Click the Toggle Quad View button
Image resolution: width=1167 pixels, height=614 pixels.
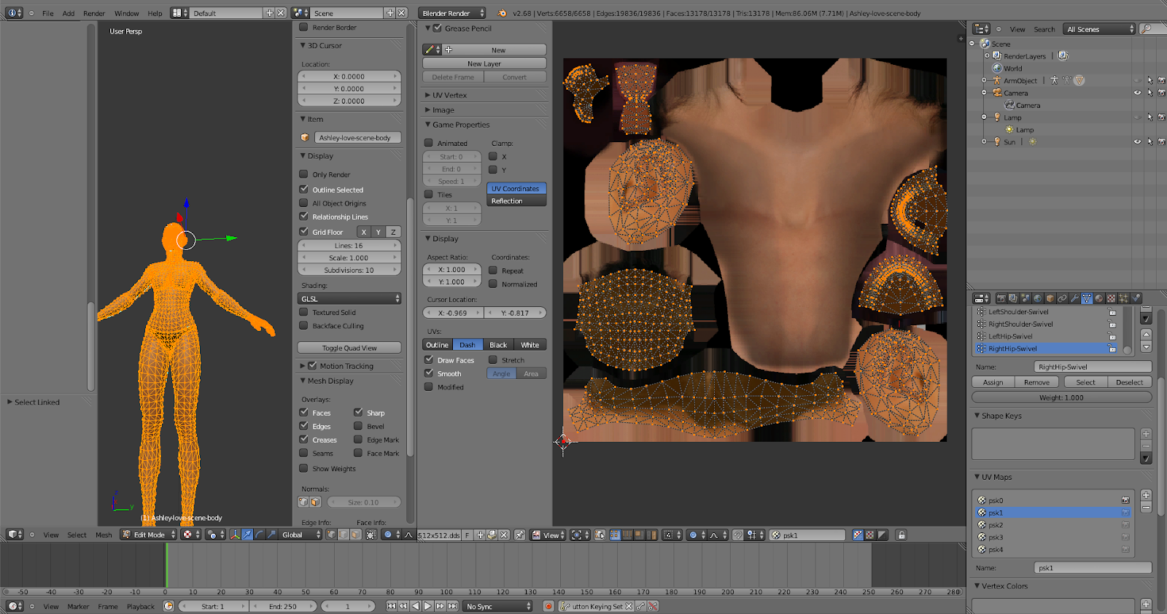coord(349,348)
